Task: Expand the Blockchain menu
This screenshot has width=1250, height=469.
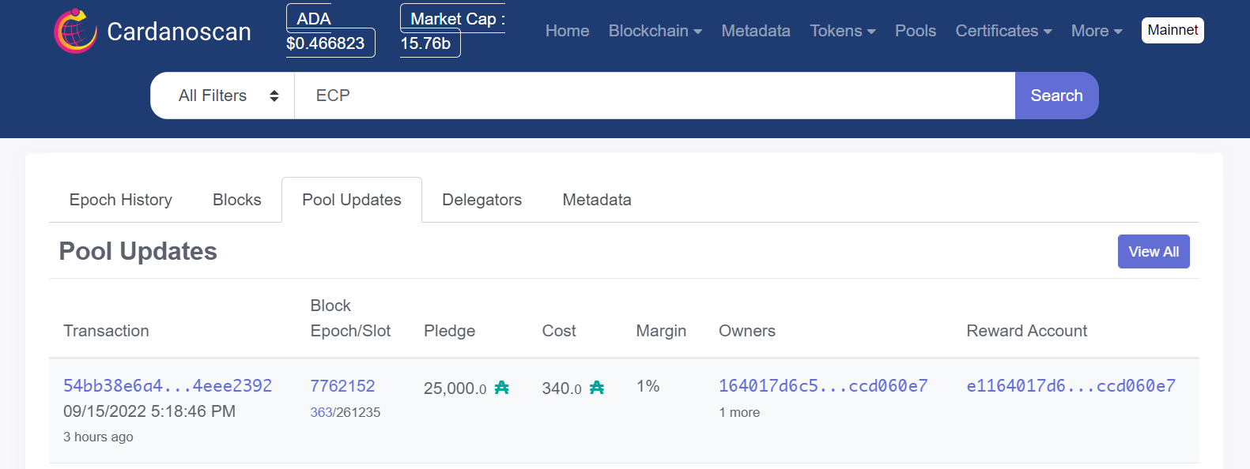Action: (x=655, y=31)
